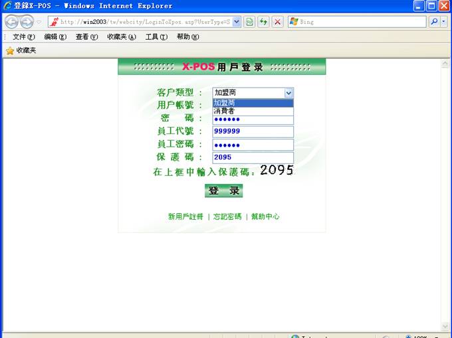Click the page icon in address bar
This screenshot has width=452, height=338.
55,22
